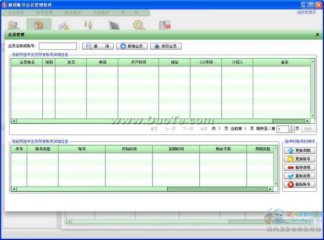Close the 会员管理 panel with X
Screen dimensions: 324x240
click(x=318, y=34)
